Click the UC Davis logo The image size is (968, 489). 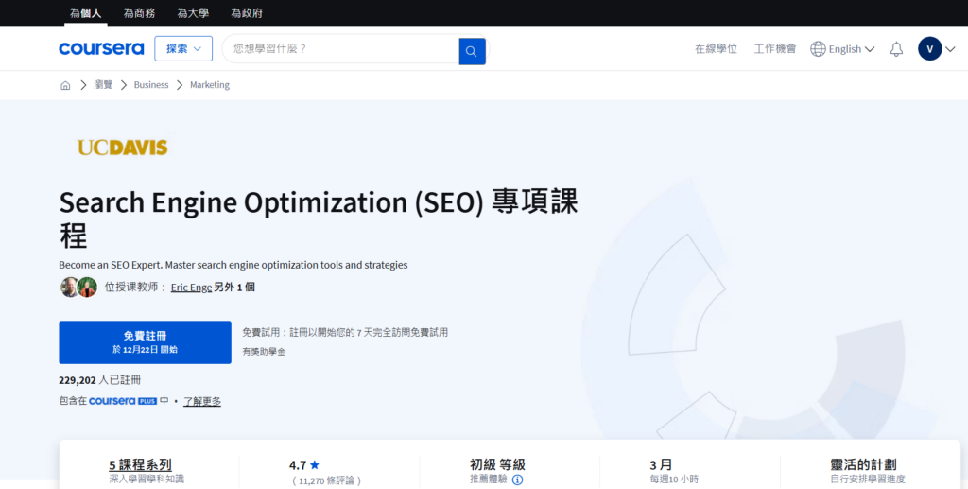122,148
